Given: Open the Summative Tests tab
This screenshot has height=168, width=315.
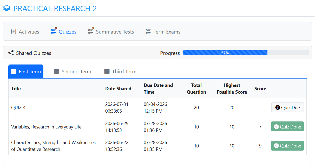Looking at the screenshot, I should coord(111,32).
